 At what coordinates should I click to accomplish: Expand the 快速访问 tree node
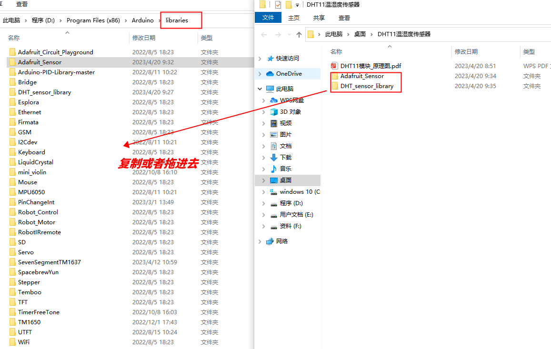[x=260, y=59]
